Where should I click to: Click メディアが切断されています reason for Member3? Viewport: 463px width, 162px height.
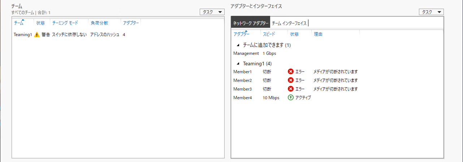[x=336, y=89]
